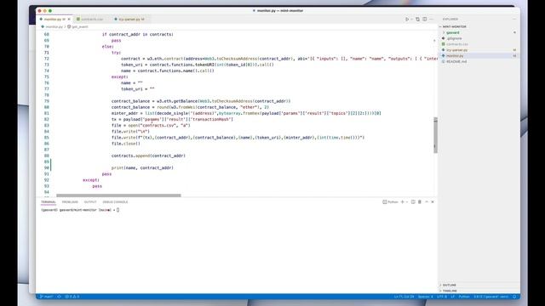Open the editor More Actions ellipsis
The height and width of the screenshot is (306, 545).
tap(432, 19)
